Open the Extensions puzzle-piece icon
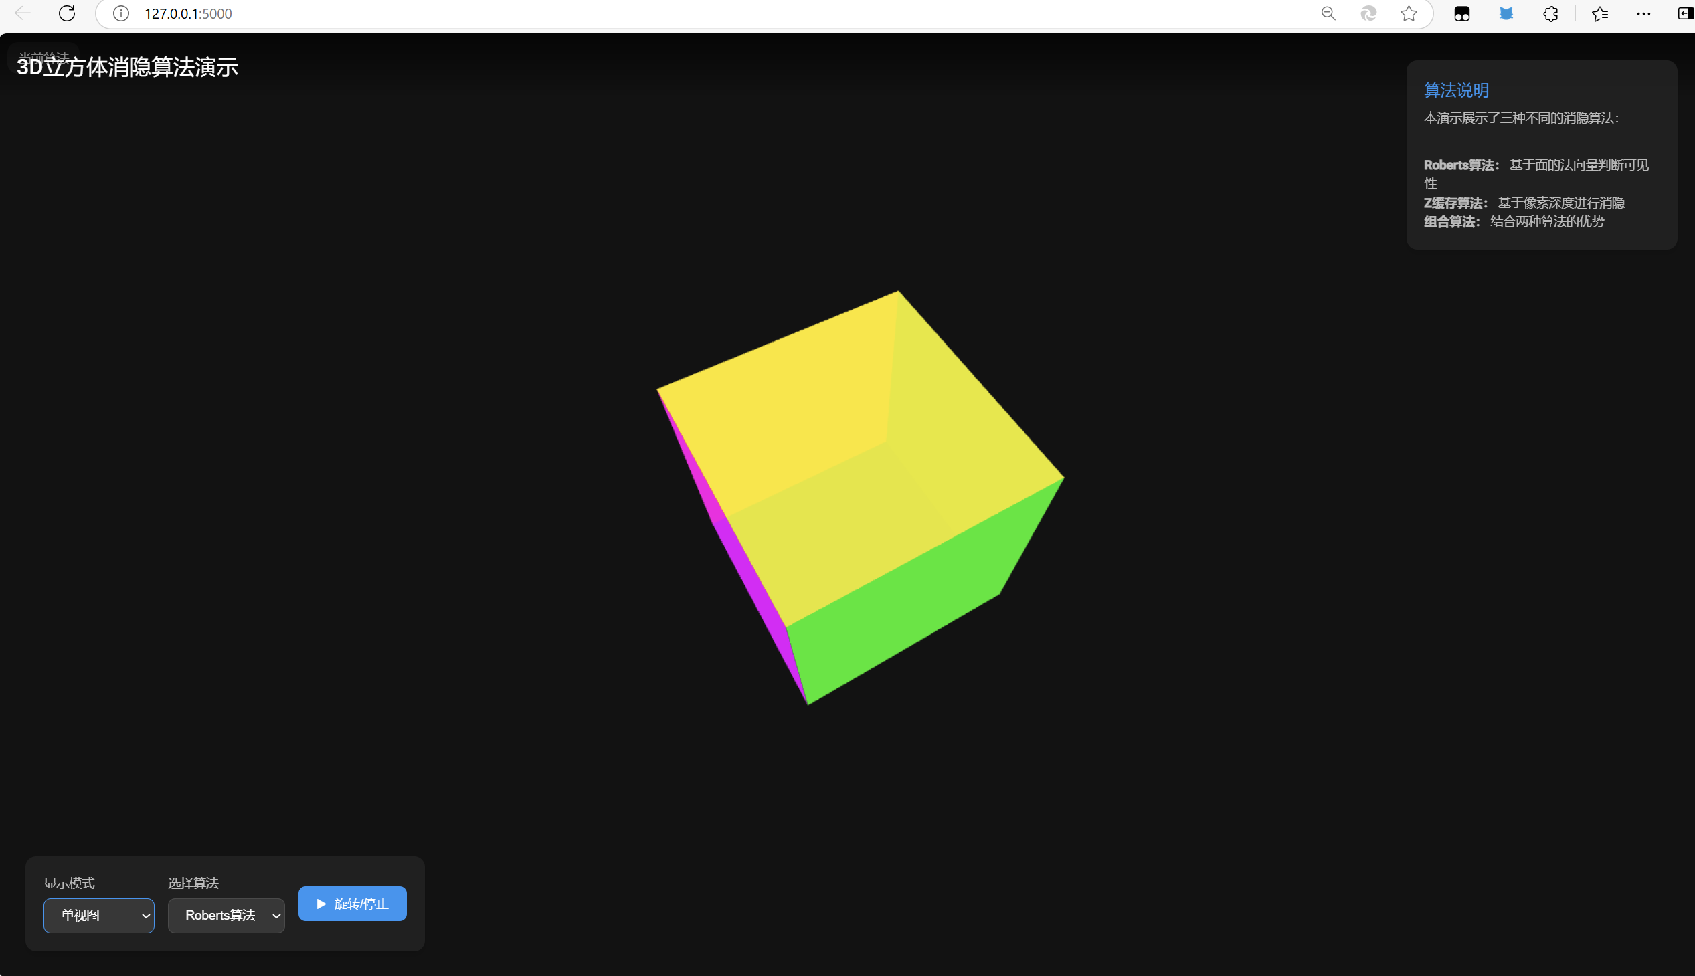 (1551, 13)
